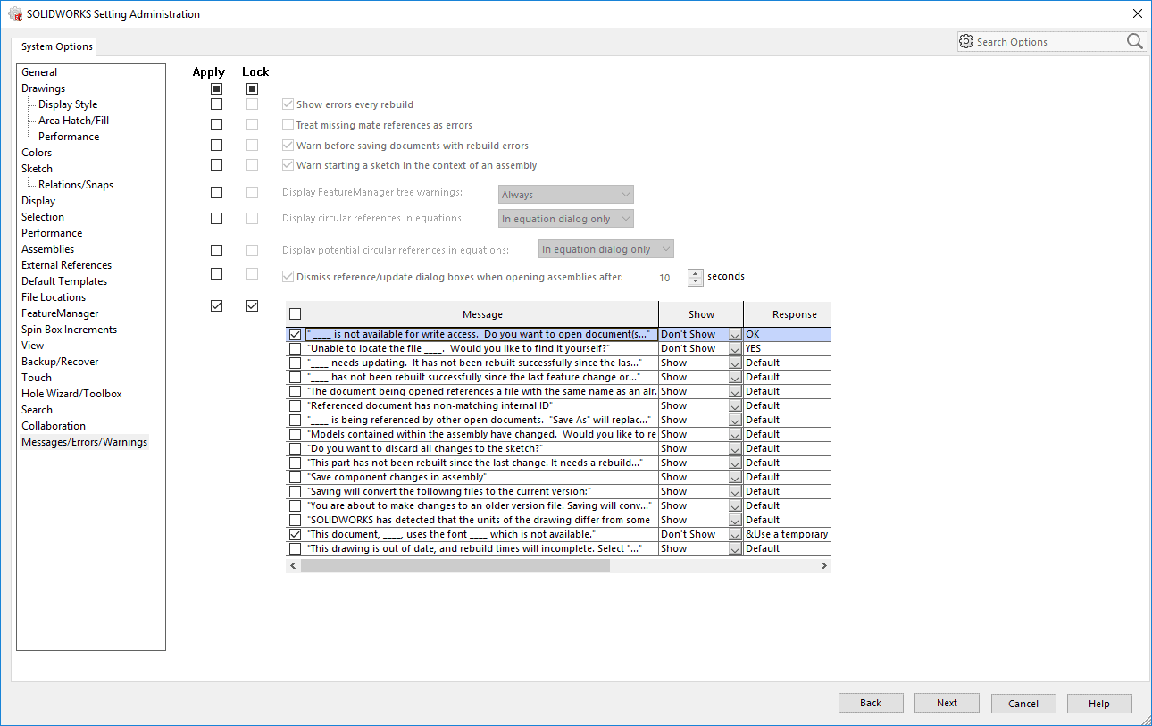
Task: Open Show dropdown for 'needs updating' row
Action: pyautogui.click(x=735, y=363)
